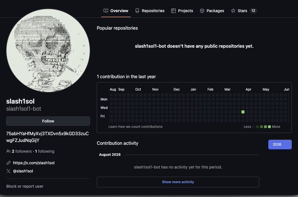Open the Projects tab
The image size is (298, 197).
182,11
